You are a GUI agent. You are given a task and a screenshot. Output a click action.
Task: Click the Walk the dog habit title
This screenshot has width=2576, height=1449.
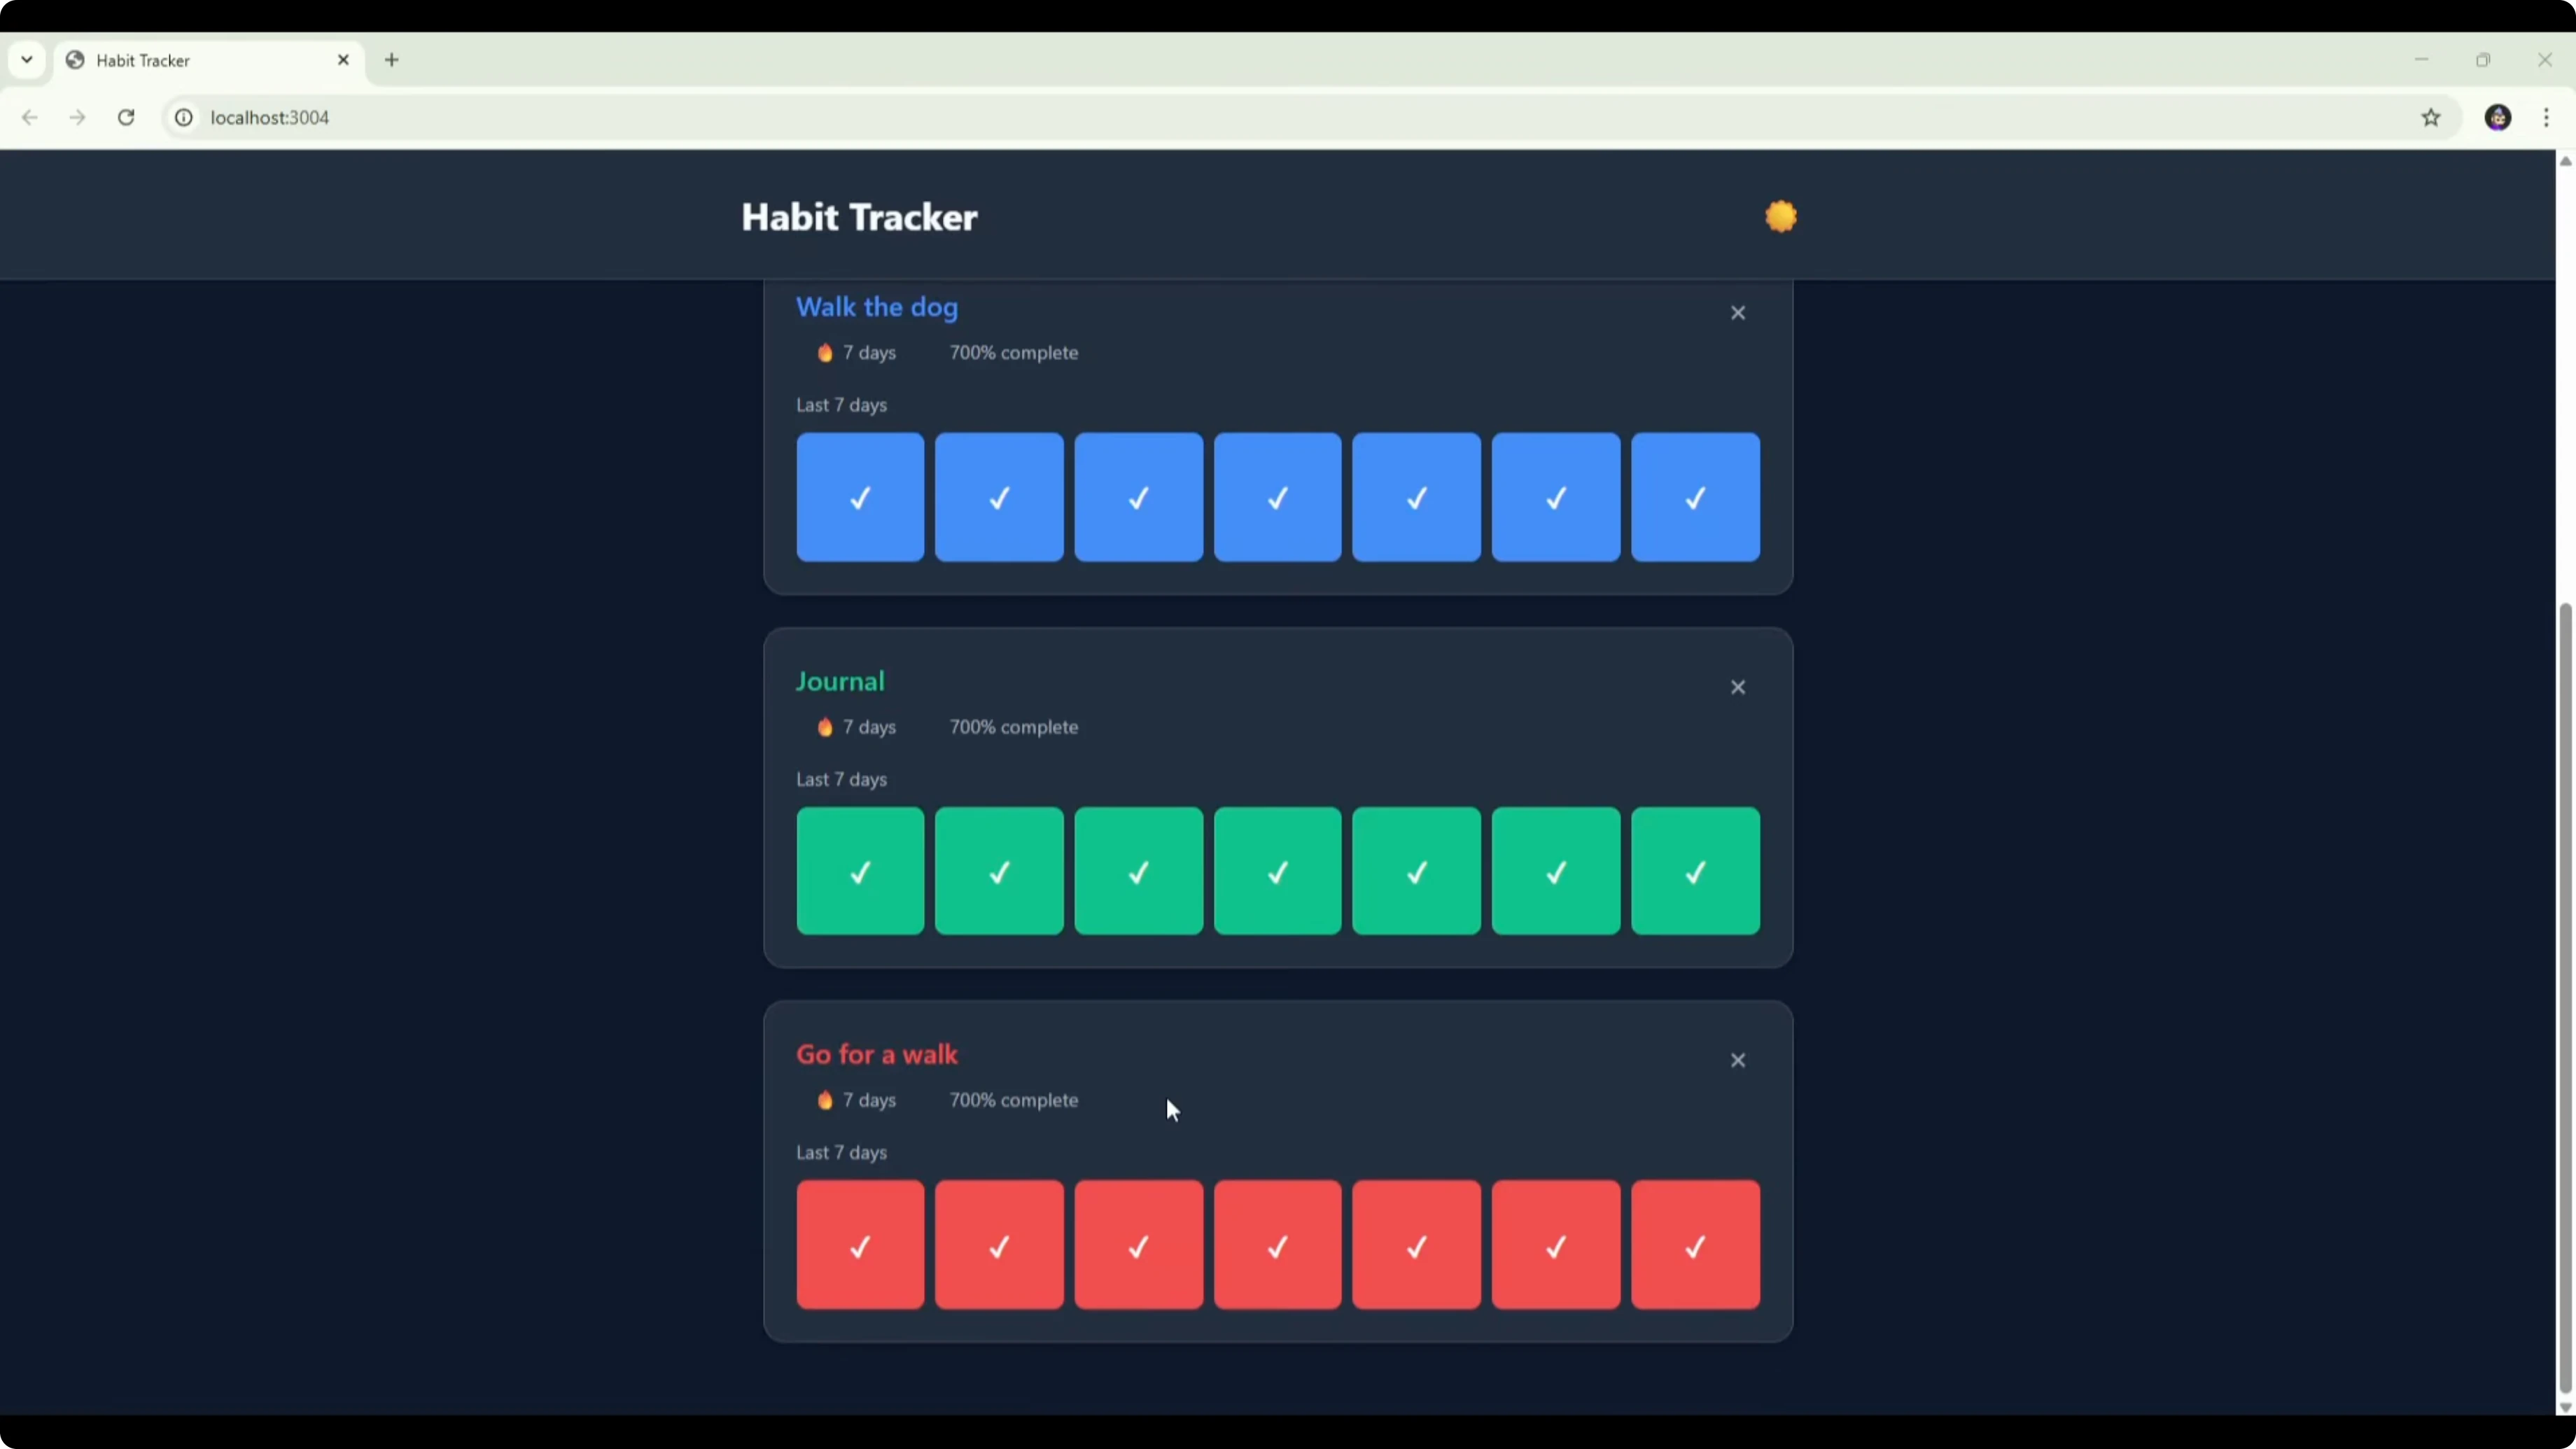[877, 307]
